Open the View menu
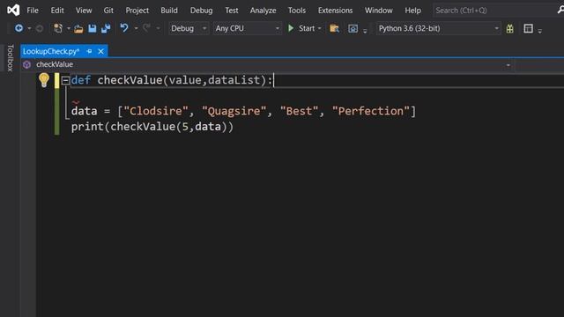The height and width of the screenshot is (317, 564). point(84,11)
